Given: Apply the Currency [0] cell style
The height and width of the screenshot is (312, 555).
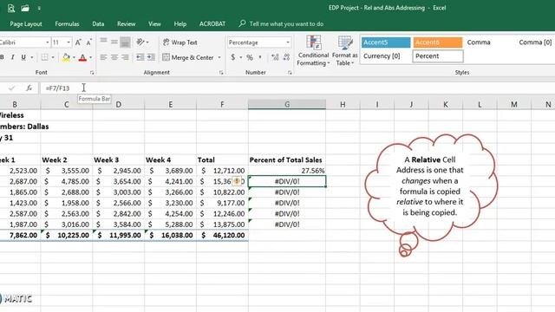Looking at the screenshot, I should click(x=386, y=55).
